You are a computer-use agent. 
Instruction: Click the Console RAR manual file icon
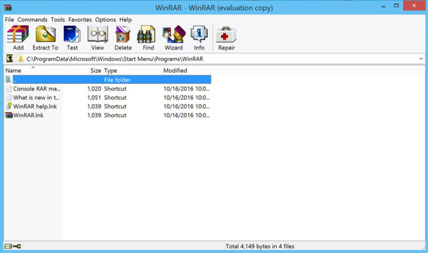click(x=9, y=89)
